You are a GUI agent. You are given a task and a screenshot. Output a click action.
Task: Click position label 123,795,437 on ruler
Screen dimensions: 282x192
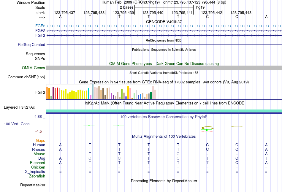point(65,12)
